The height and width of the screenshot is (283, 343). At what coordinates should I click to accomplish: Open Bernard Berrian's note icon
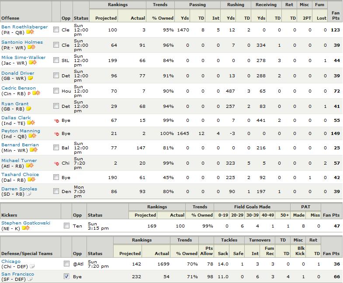pyautogui.click(x=34, y=150)
